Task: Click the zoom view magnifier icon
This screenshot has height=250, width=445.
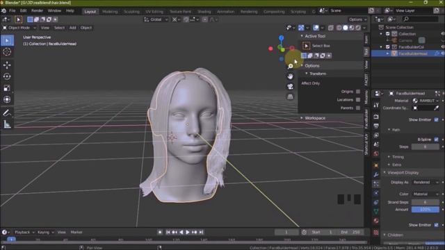Action: click(x=290, y=67)
